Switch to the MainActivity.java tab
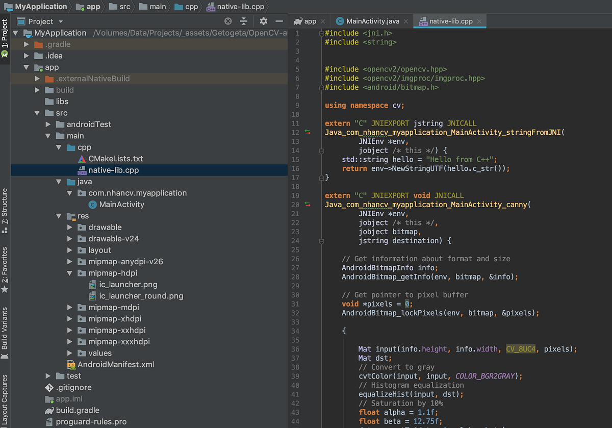This screenshot has width=612, height=428. tap(372, 21)
